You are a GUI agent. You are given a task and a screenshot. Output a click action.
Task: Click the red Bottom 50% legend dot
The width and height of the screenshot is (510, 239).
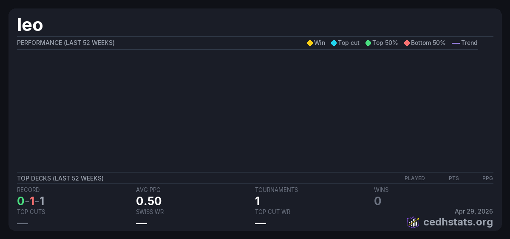[x=407, y=43]
